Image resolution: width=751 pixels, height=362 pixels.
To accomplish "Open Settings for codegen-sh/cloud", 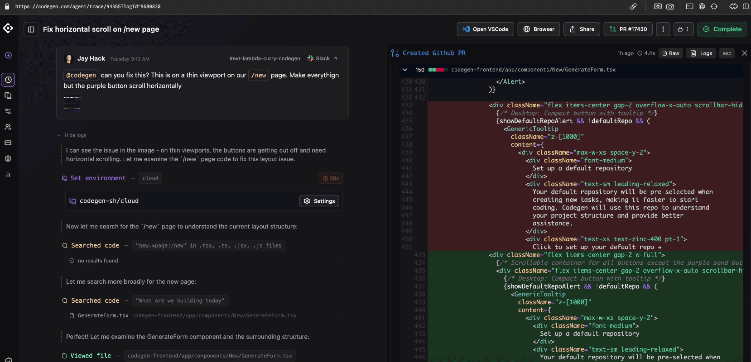I will (x=319, y=201).
